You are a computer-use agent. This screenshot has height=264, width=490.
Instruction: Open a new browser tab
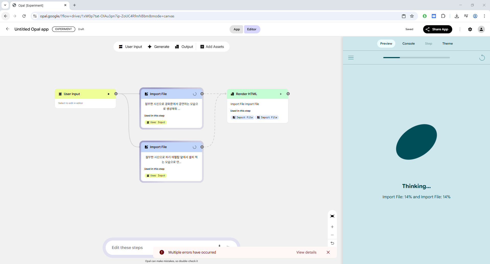click(x=75, y=5)
